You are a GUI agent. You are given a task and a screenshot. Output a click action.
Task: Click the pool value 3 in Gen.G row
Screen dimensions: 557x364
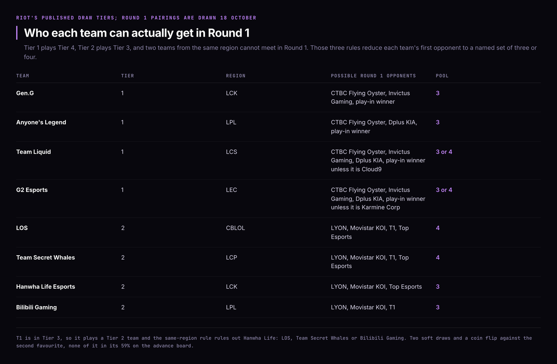coord(438,93)
